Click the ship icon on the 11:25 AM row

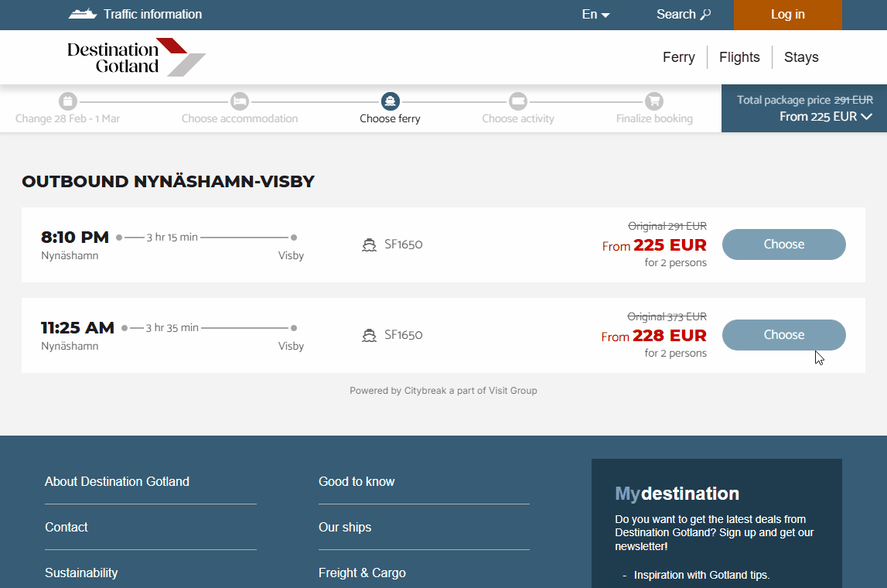click(x=369, y=335)
